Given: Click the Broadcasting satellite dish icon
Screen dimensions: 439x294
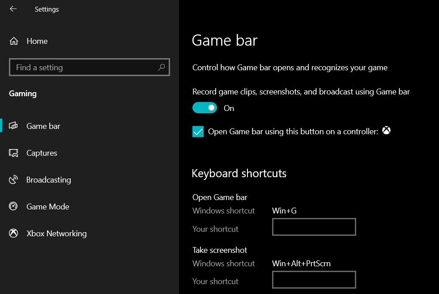Looking at the screenshot, I should point(13,179).
